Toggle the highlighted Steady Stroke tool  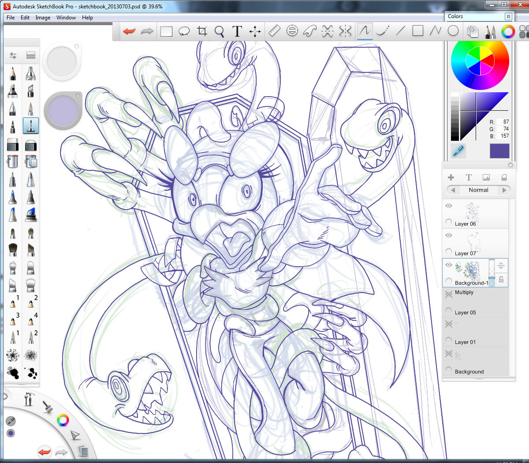click(365, 31)
